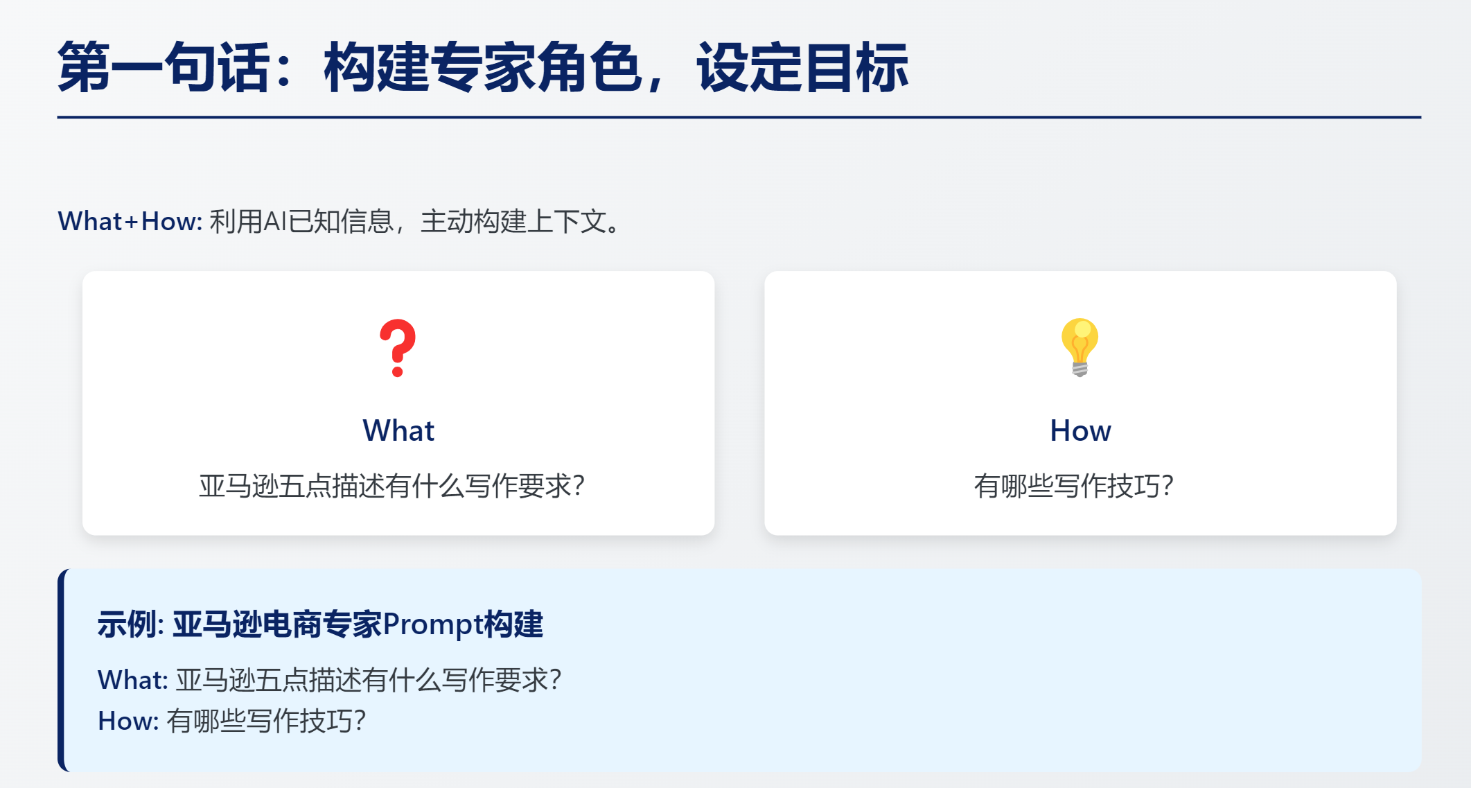Click the bold "What+How:" label
This screenshot has width=1471, height=788.
130,222
